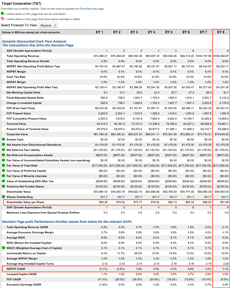
Task: Click the NOPAT CAGR row label
Action: [16, 269]
